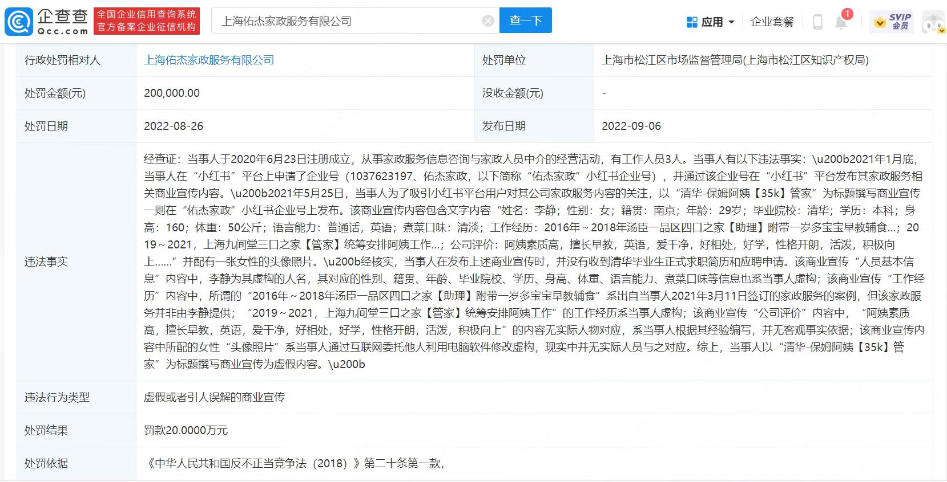Click the mobile phone icon
The width and height of the screenshot is (947, 482).
point(817,22)
